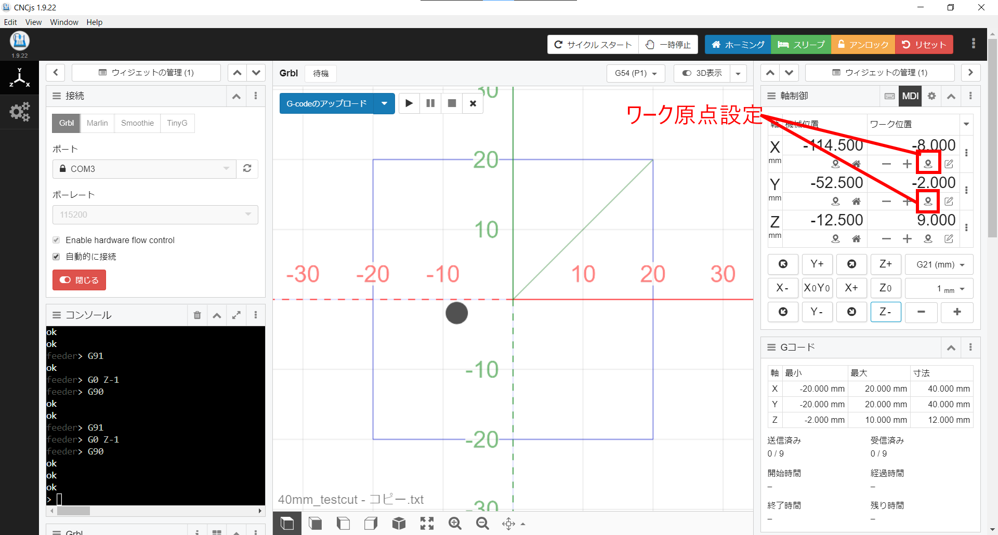Screen dimensions: 998x535
Task: Set Y work position to zero (marker icon)
Action: point(928,201)
